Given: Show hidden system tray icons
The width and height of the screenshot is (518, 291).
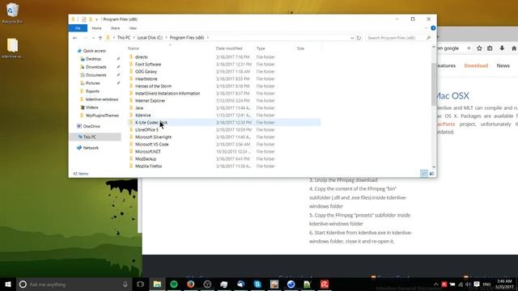Looking at the screenshot, I should tap(435, 284).
